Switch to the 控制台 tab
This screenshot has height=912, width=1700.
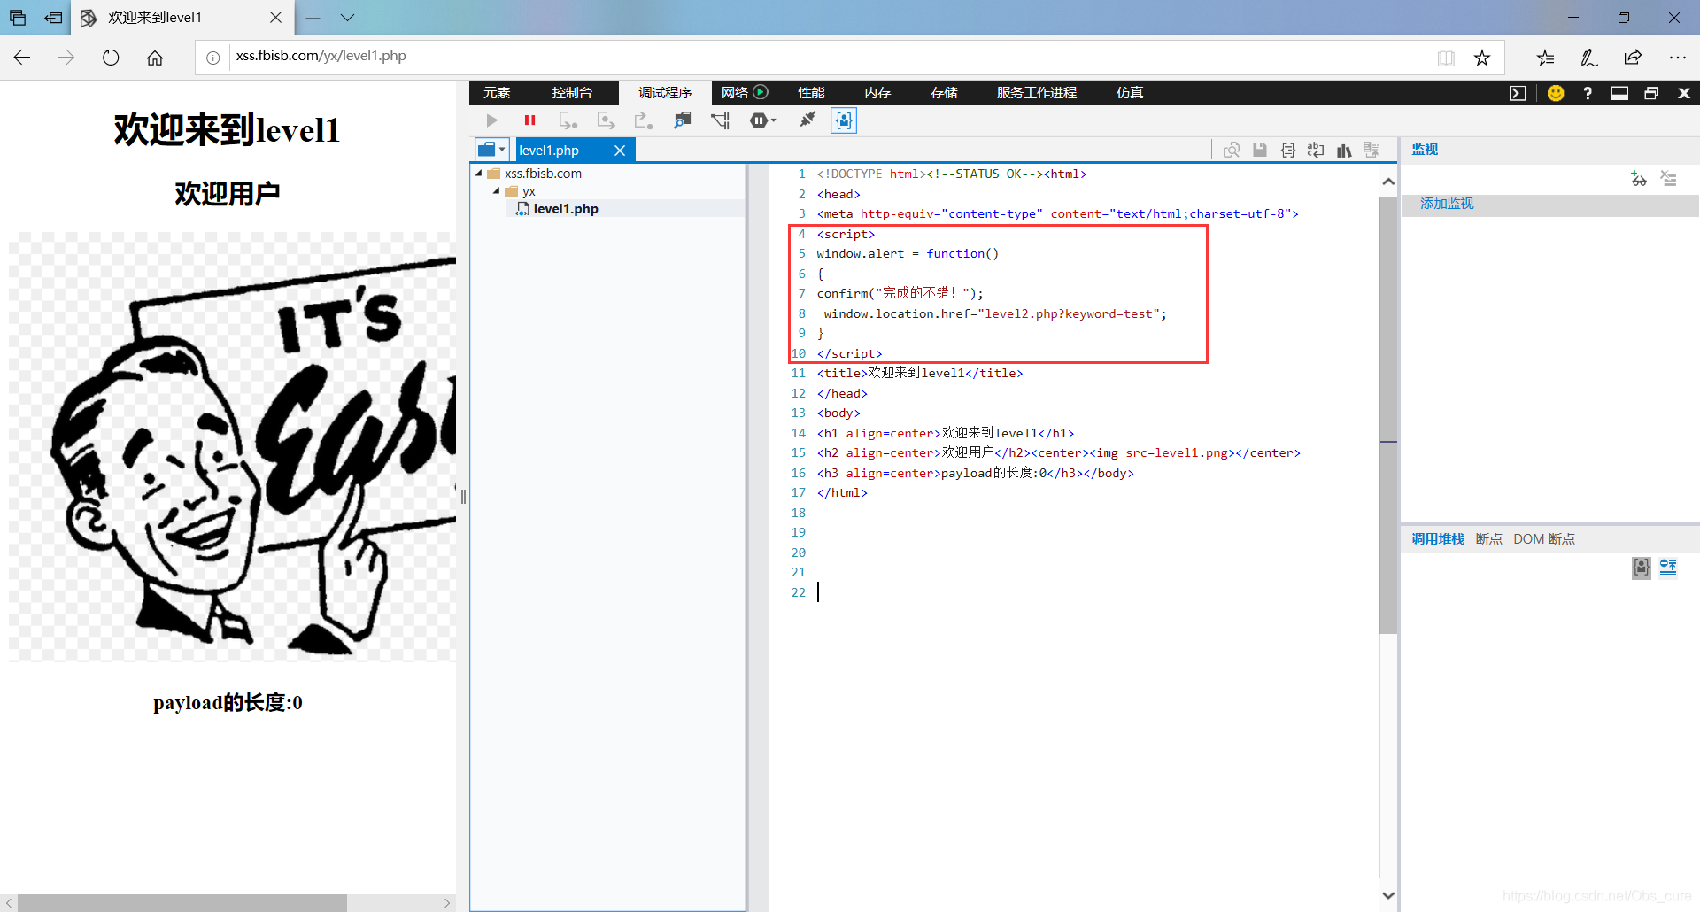572,93
